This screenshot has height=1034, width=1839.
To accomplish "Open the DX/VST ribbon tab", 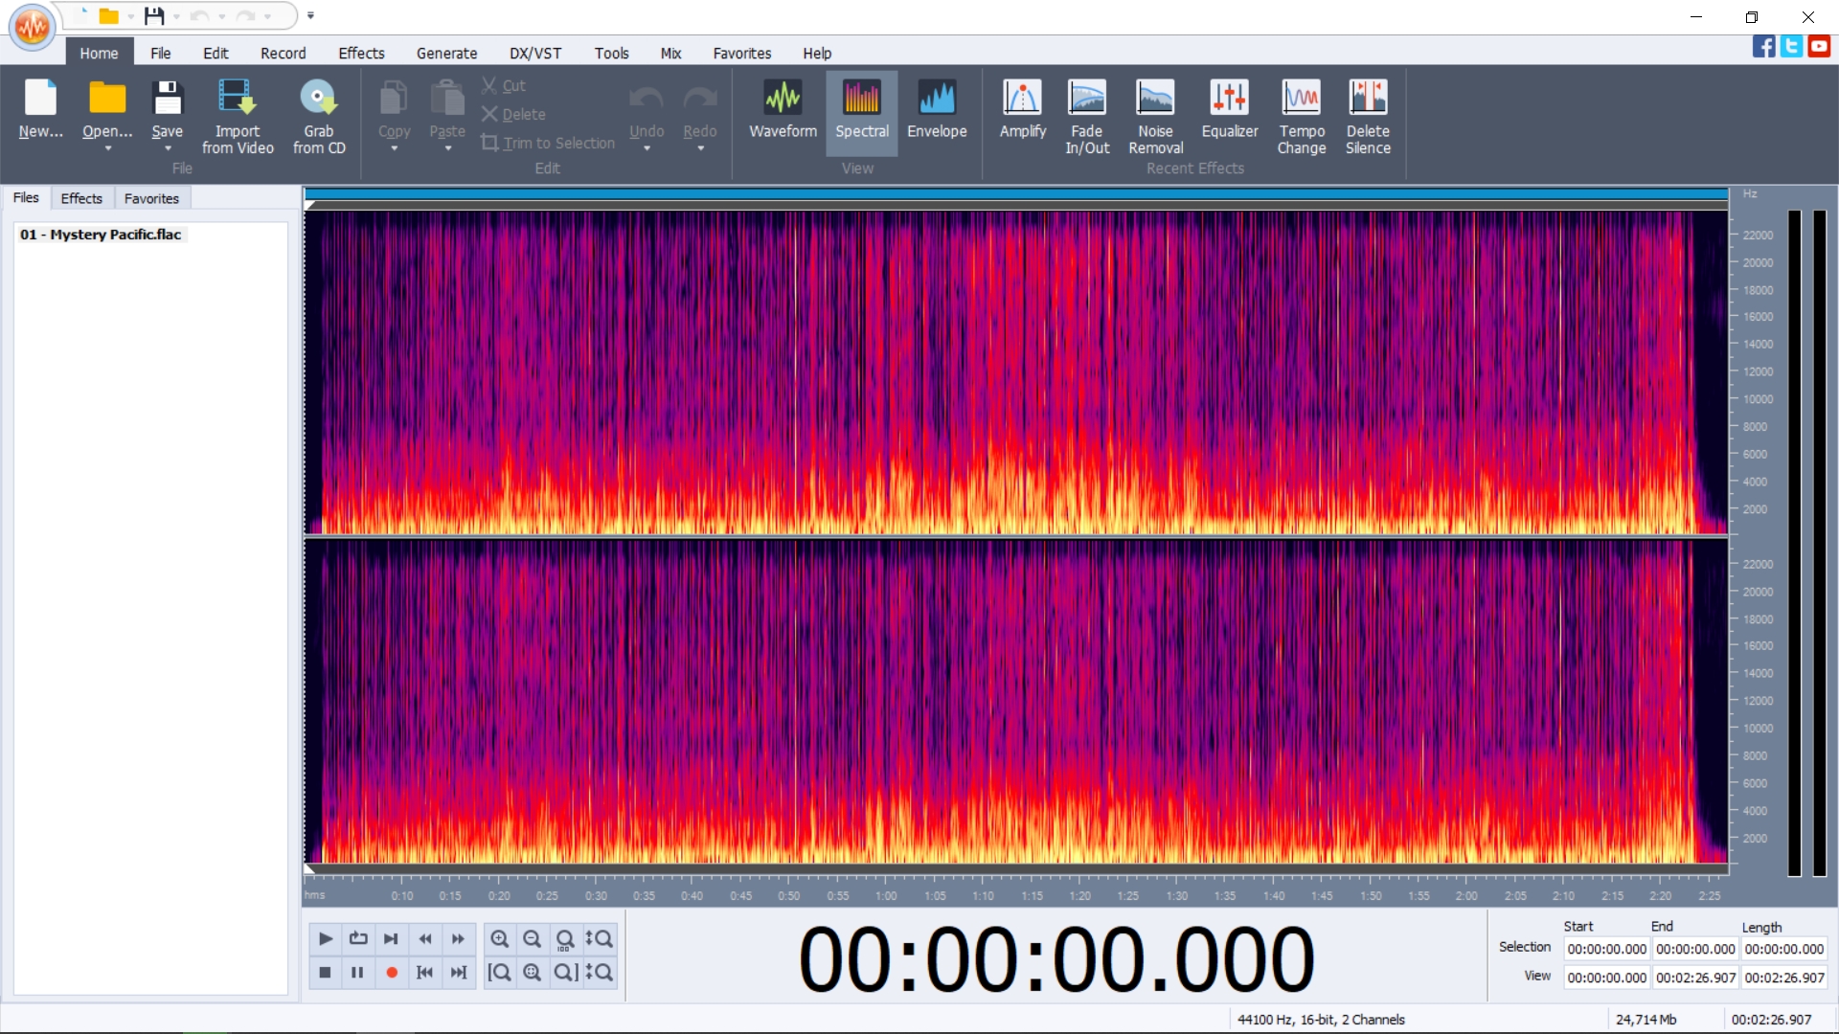I will tap(534, 53).
